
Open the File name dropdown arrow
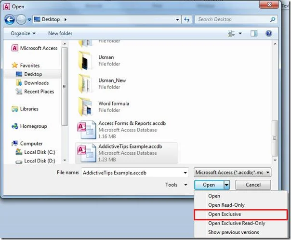pos(185,173)
